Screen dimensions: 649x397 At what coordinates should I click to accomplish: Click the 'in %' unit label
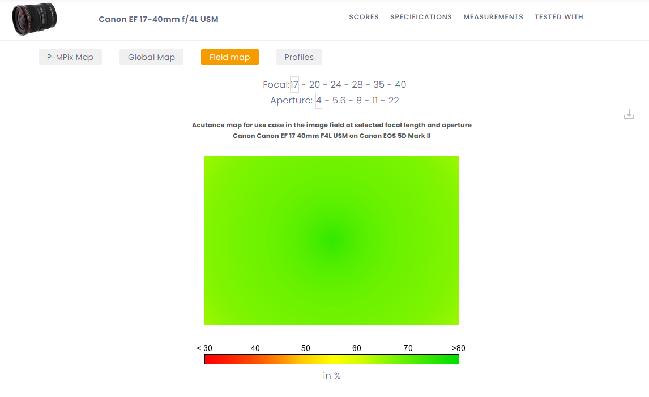[331, 376]
